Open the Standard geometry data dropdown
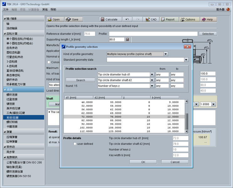The image size is (233, 188). point(186,60)
